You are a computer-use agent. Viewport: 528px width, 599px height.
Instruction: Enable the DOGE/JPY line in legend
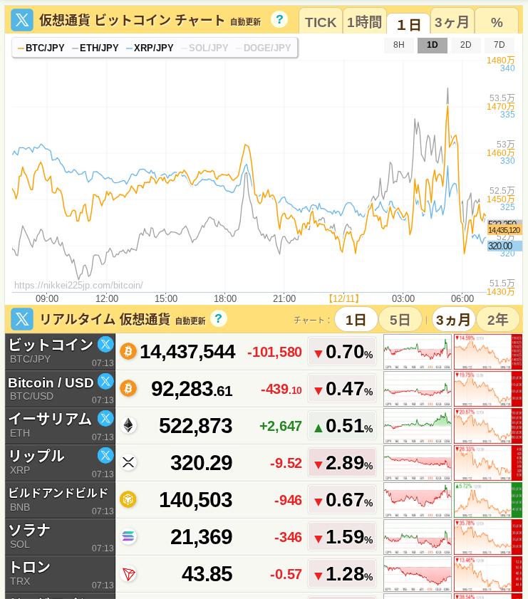click(x=263, y=48)
